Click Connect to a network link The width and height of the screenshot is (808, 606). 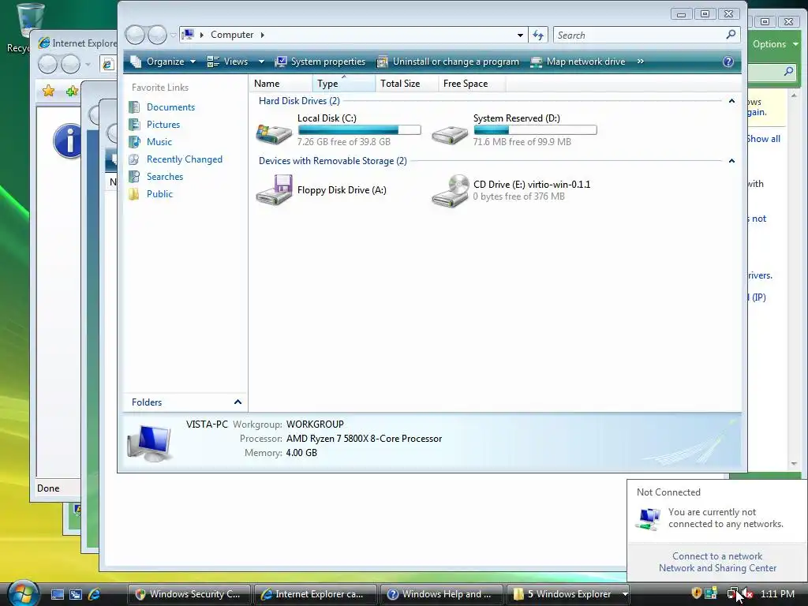click(716, 556)
